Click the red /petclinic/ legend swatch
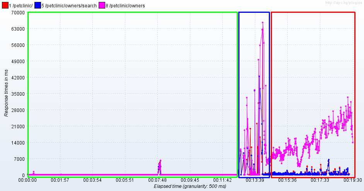The height and width of the screenshot is (191, 364). [5, 5]
